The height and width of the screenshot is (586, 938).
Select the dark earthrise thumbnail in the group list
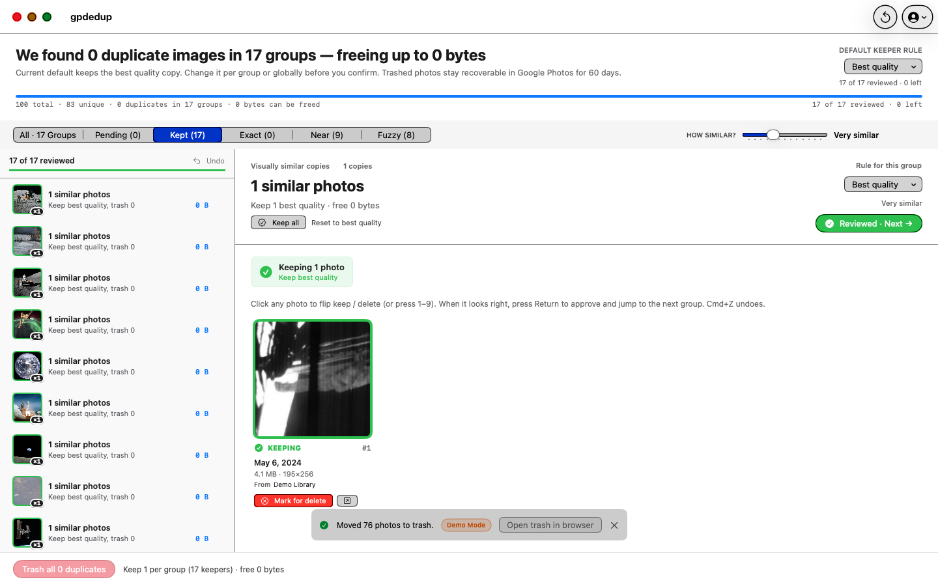(x=27, y=449)
